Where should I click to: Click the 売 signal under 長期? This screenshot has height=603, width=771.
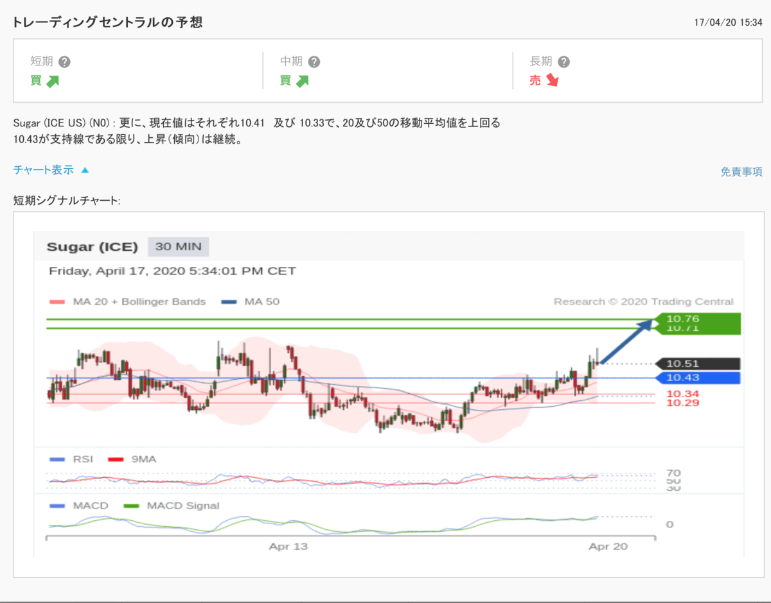[x=535, y=81]
